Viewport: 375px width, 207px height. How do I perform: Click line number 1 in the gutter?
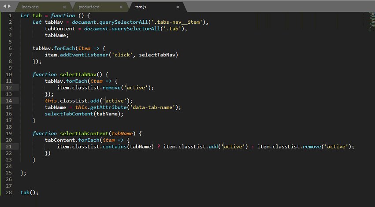(x=10, y=15)
